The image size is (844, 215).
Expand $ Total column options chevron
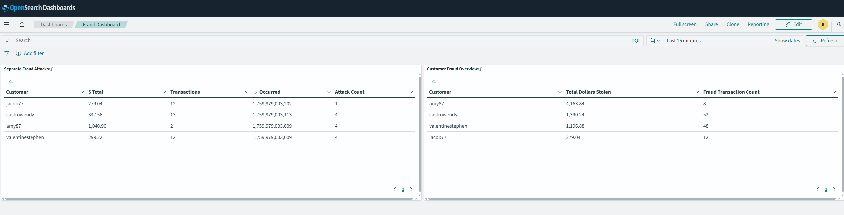click(x=164, y=92)
